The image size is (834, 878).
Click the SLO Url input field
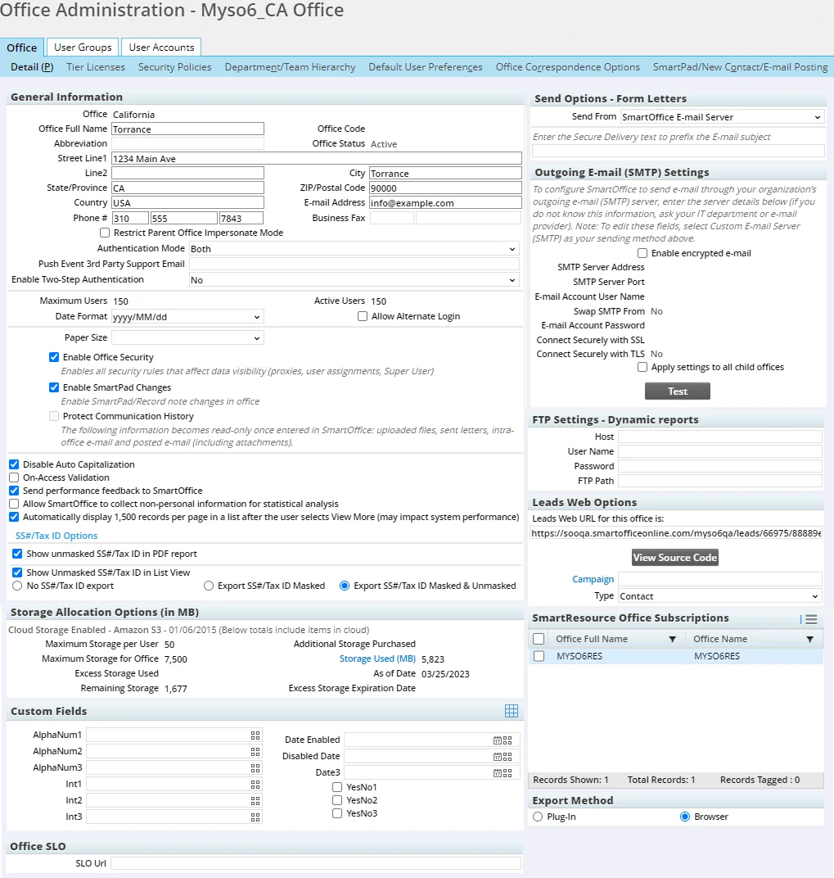click(x=315, y=863)
